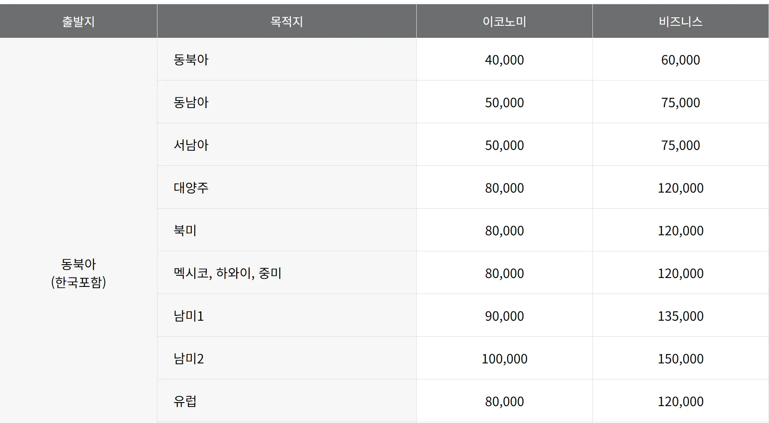Click the 60,000 business mileage value
The width and height of the screenshot is (769, 423).
(x=680, y=60)
